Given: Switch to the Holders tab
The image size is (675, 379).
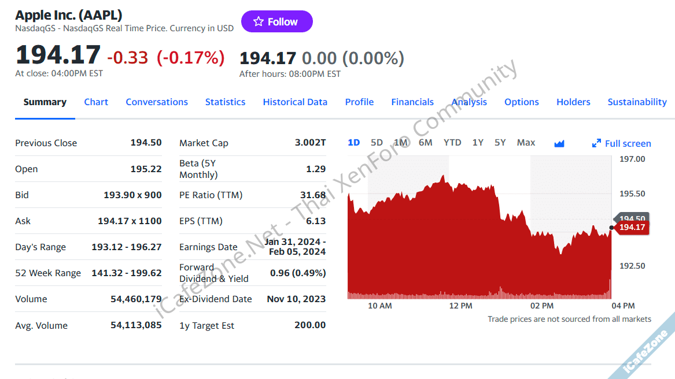Looking at the screenshot, I should click(x=573, y=102).
